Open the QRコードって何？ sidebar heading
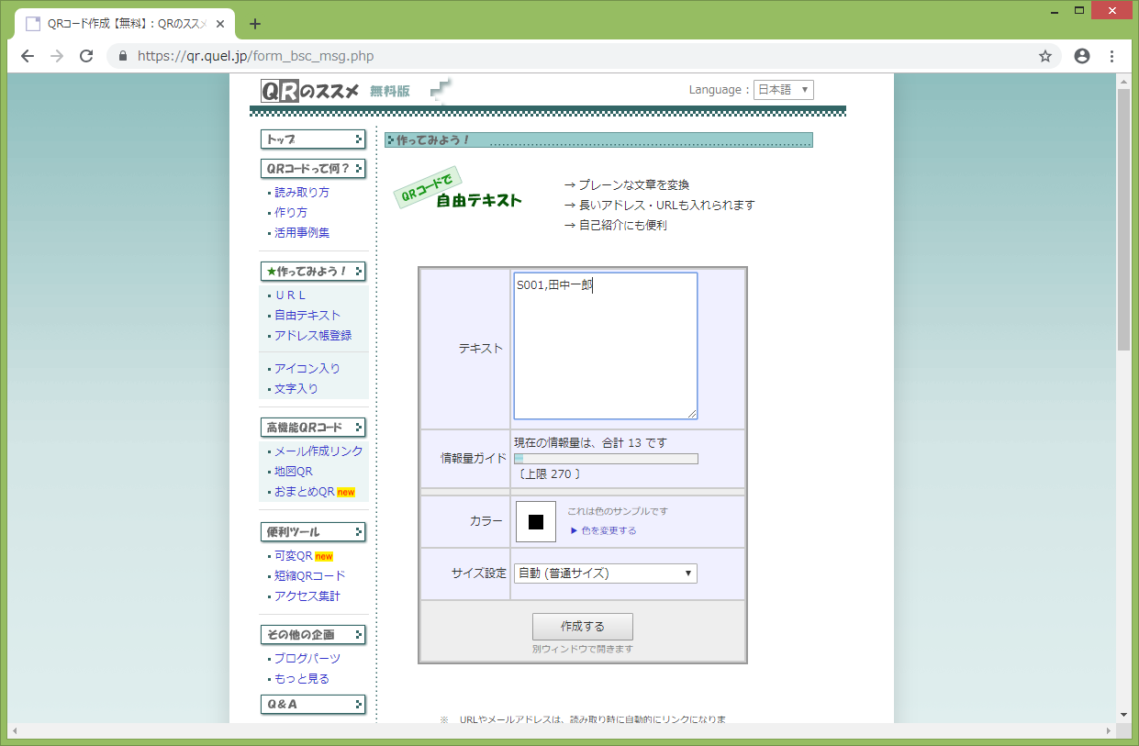This screenshot has width=1139, height=746. [x=313, y=169]
